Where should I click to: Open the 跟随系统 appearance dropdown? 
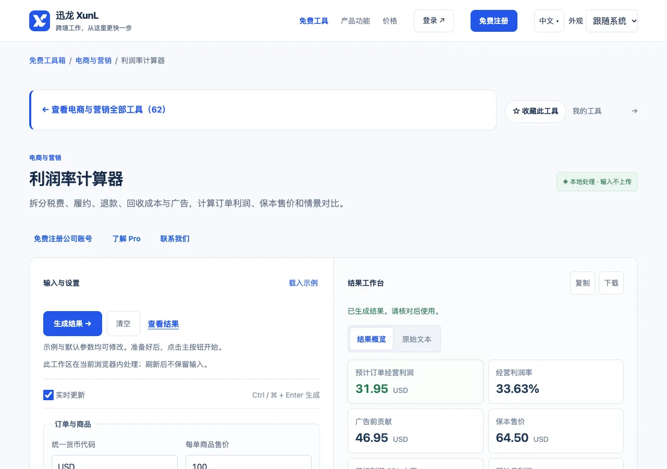pos(612,21)
